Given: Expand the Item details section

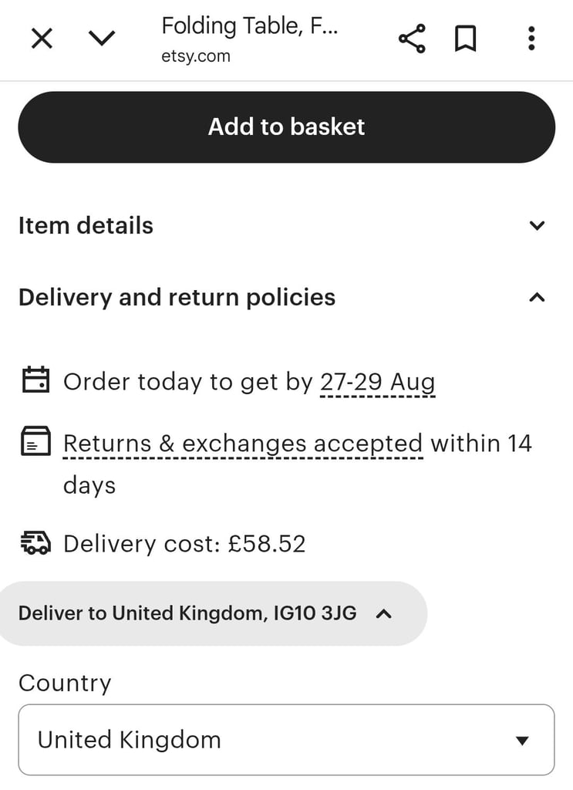Looking at the screenshot, I should pyautogui.click(x=287, y=225).
